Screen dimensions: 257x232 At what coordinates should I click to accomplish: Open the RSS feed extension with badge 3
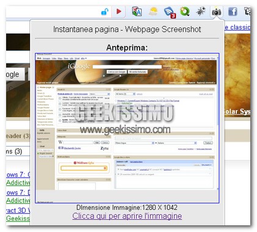[170, 12]
